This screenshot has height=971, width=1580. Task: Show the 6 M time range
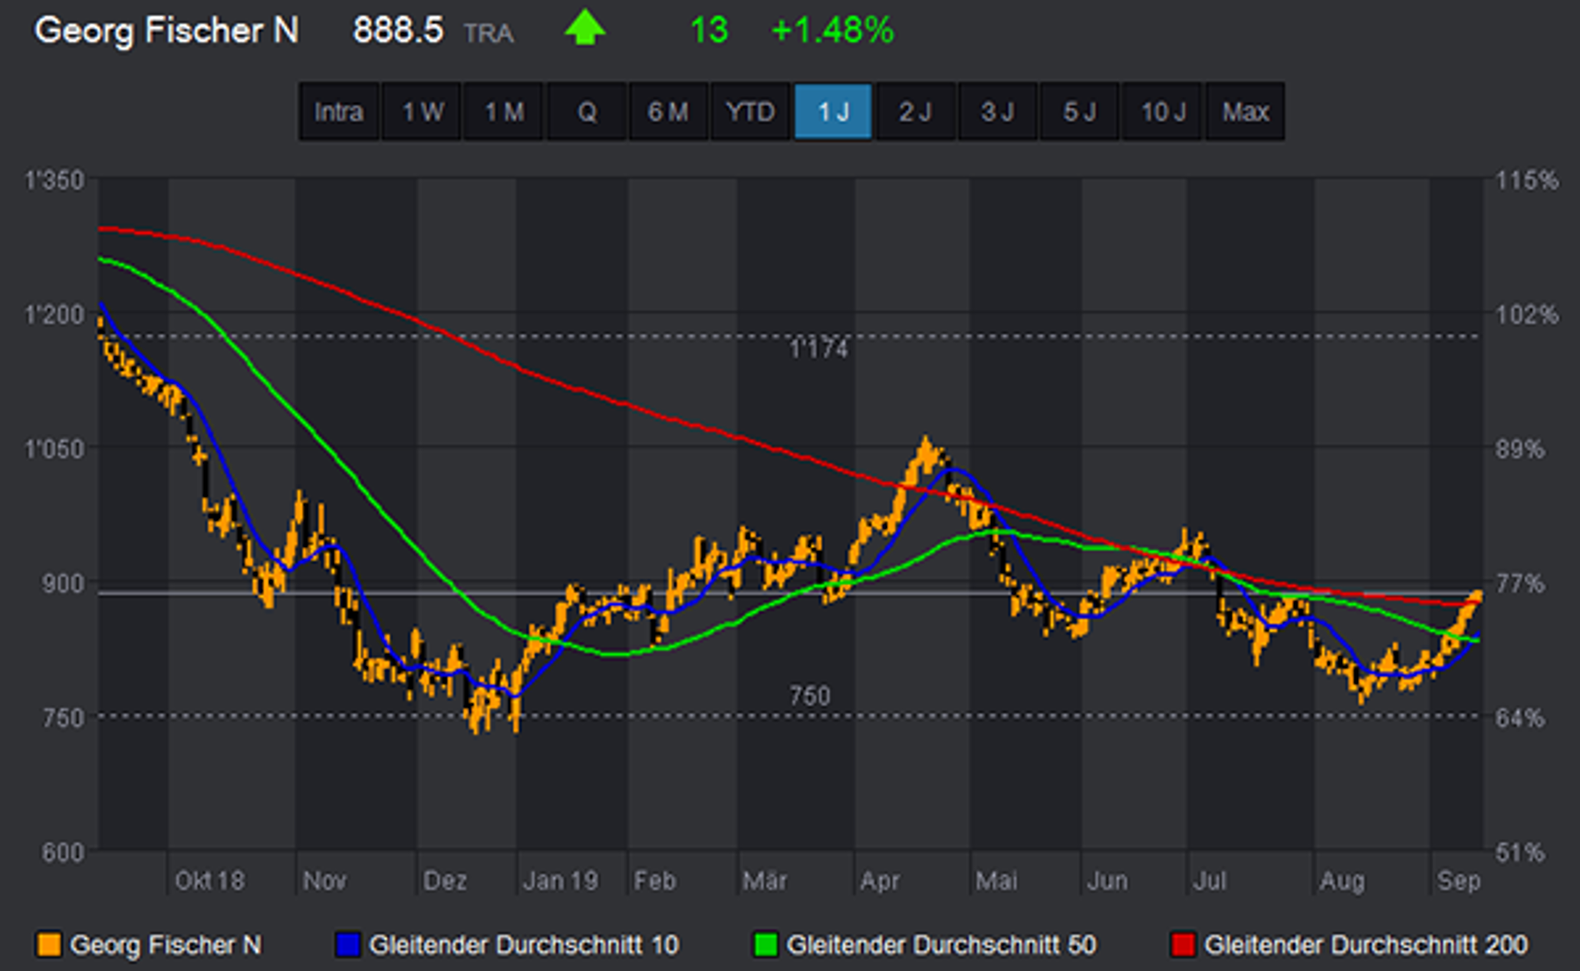click(668, 112)
